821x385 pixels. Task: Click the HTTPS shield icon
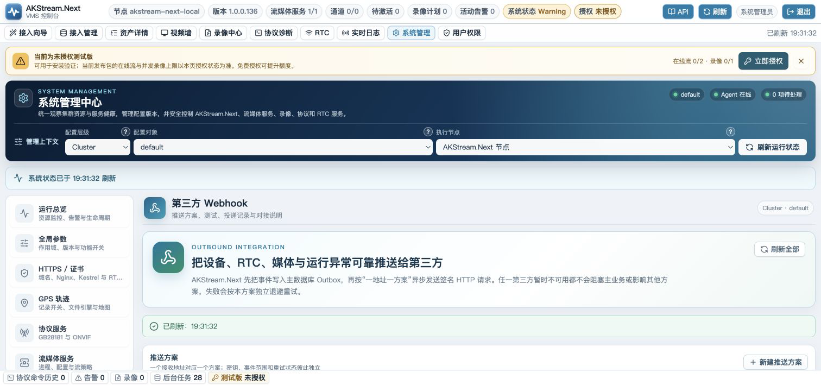click(24, 274)
